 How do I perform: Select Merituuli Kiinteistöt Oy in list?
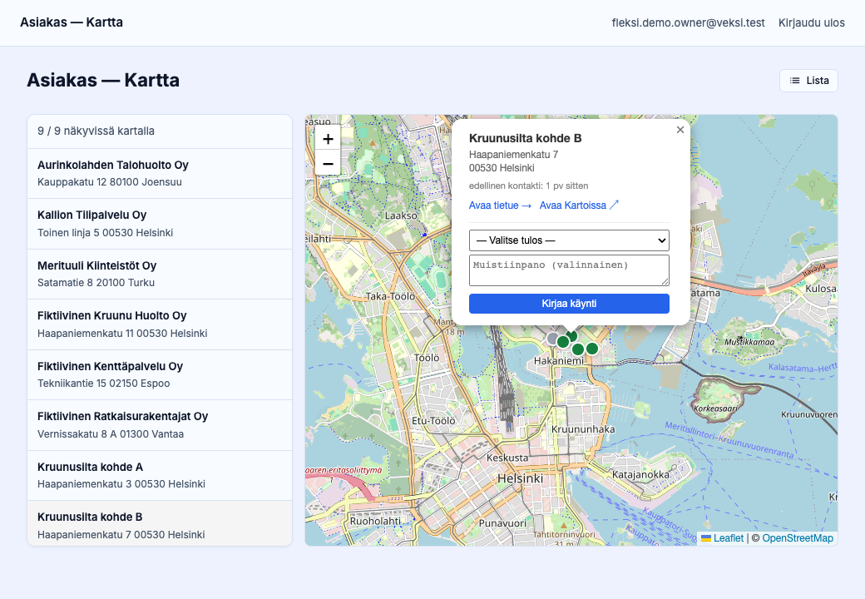[x=160, y=275]
